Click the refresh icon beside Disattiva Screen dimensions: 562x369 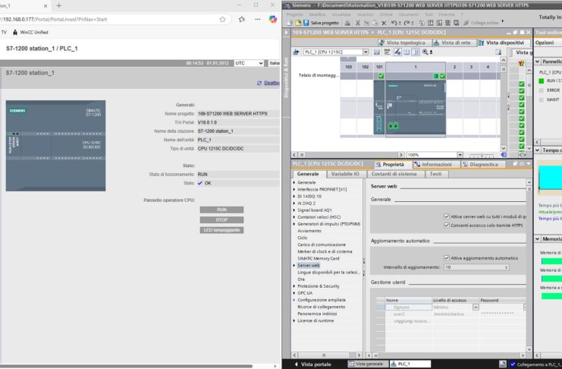pos(259,83)
